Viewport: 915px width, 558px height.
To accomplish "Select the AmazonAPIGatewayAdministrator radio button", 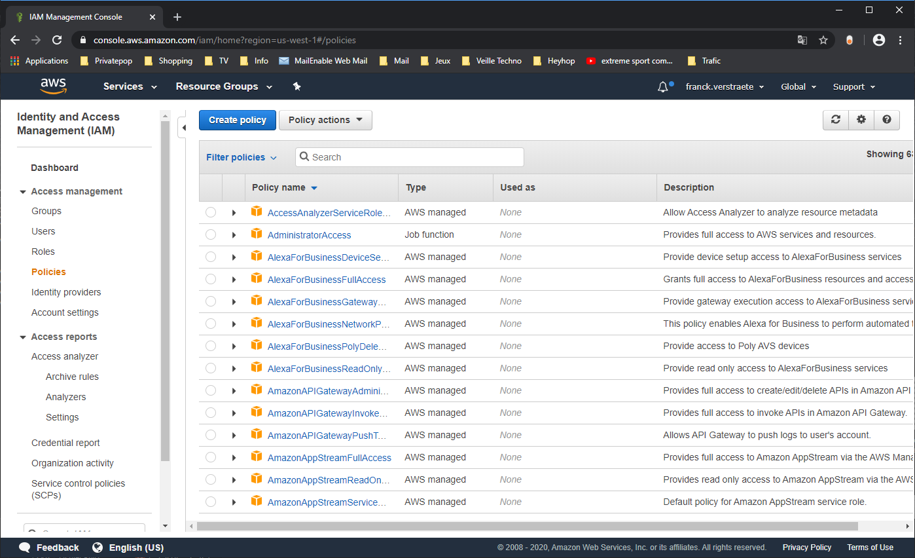I will tap(211, 390).
